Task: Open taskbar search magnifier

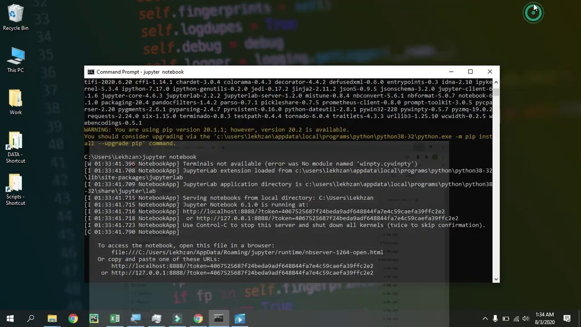Action: point(31,319)
